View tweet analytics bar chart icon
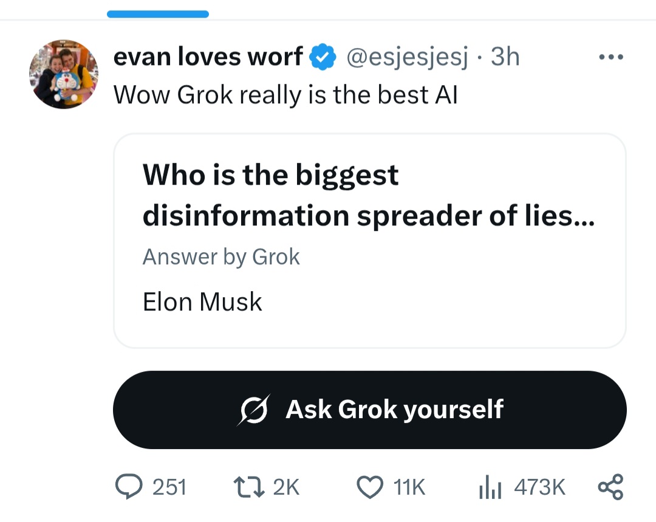 490,487
